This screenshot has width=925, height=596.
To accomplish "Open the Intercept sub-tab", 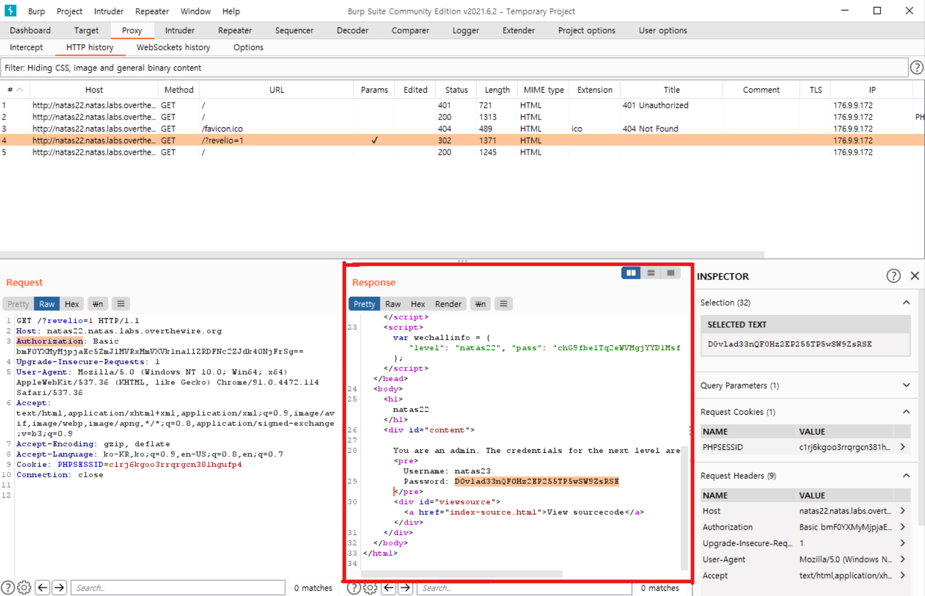I will tap(26, 48).
